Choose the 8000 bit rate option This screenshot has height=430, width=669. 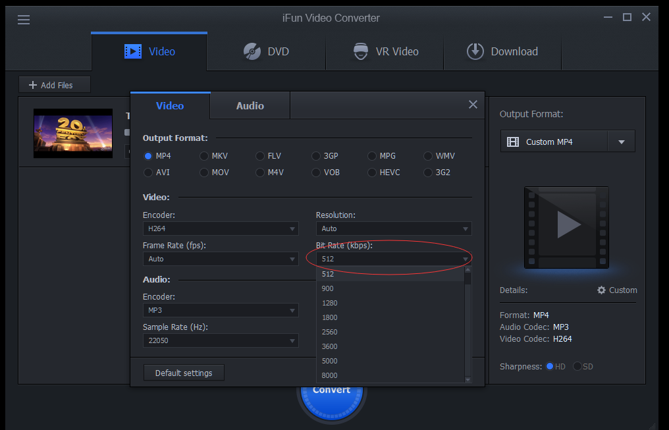[390, 375]
